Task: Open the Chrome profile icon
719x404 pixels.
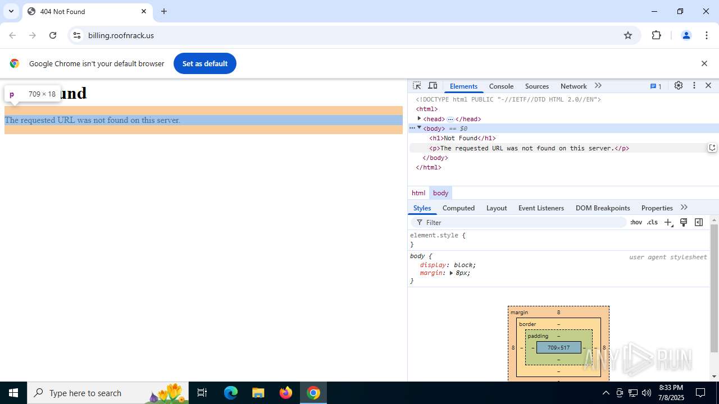Action: [686, 35]
